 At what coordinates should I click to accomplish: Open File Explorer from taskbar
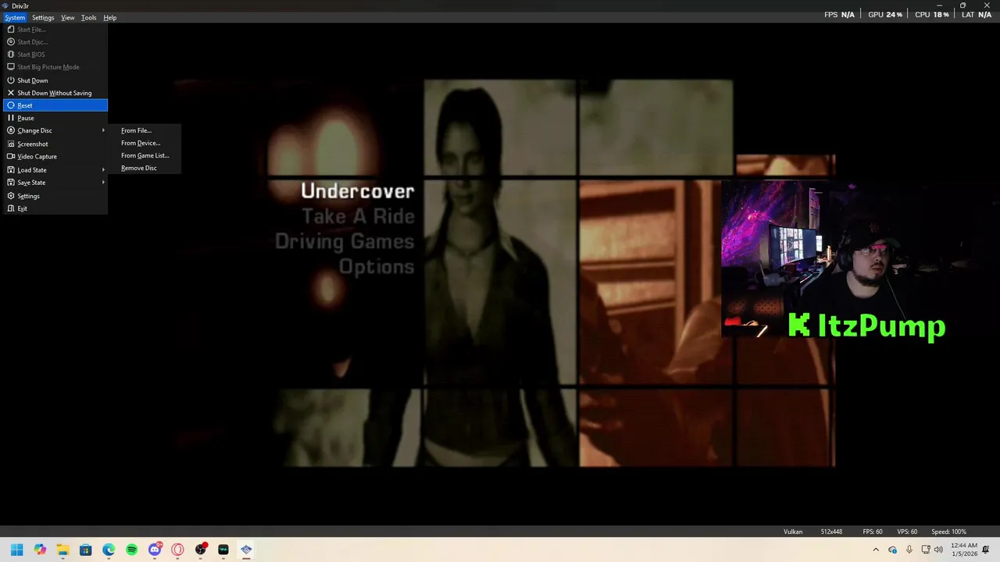pyautogui.click(x=62, y=550)
